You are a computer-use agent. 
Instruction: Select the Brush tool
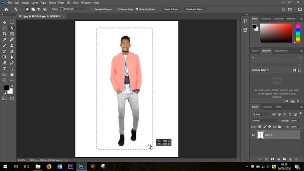point(4,46)
